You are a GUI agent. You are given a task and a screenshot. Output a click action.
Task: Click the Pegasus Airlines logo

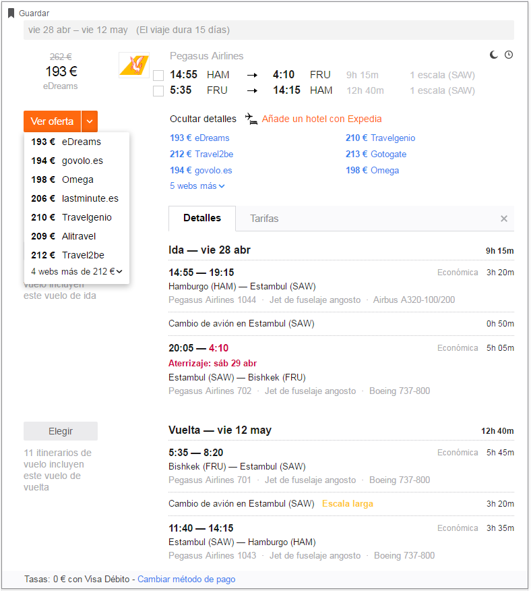click(134, 65)
